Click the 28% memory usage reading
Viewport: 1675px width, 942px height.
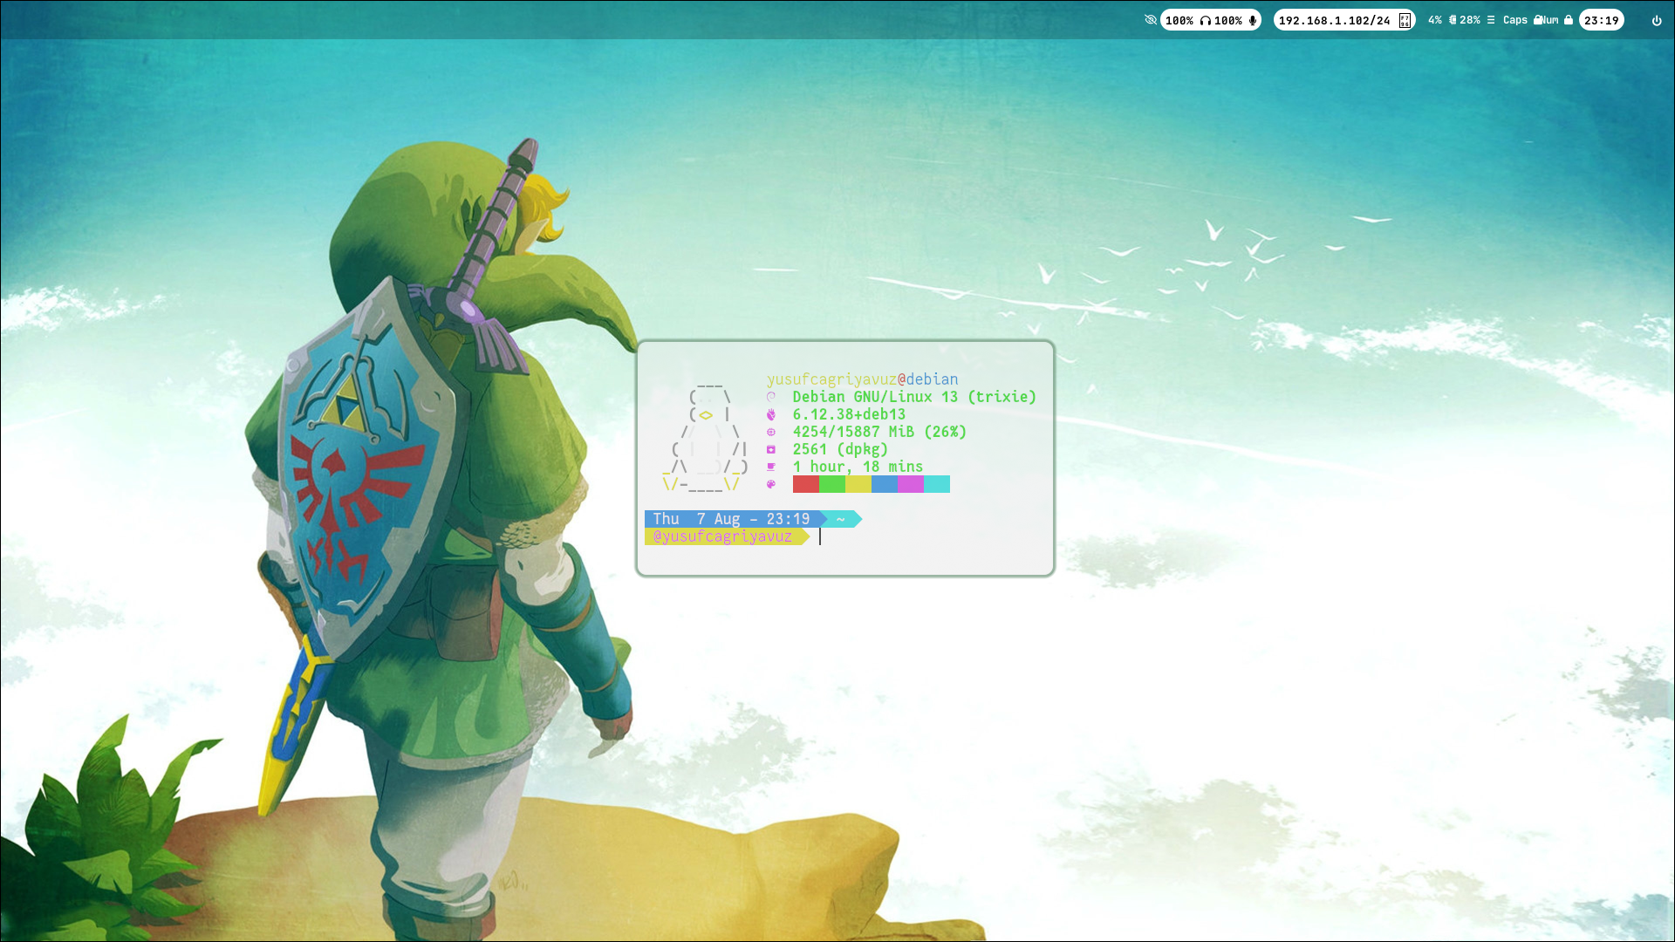point(1470,20)
